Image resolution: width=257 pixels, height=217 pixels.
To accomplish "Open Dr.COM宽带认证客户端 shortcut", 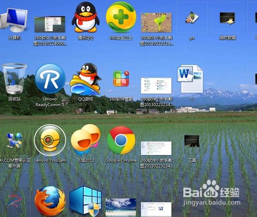I will pos(14,140).
